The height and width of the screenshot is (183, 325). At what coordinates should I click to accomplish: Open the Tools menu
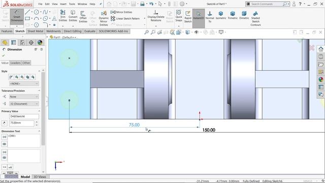point(72,4)
